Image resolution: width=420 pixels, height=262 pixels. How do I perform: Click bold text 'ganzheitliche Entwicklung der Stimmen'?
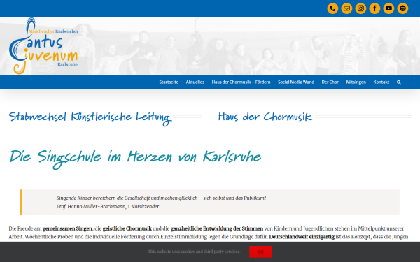point(217,228)
